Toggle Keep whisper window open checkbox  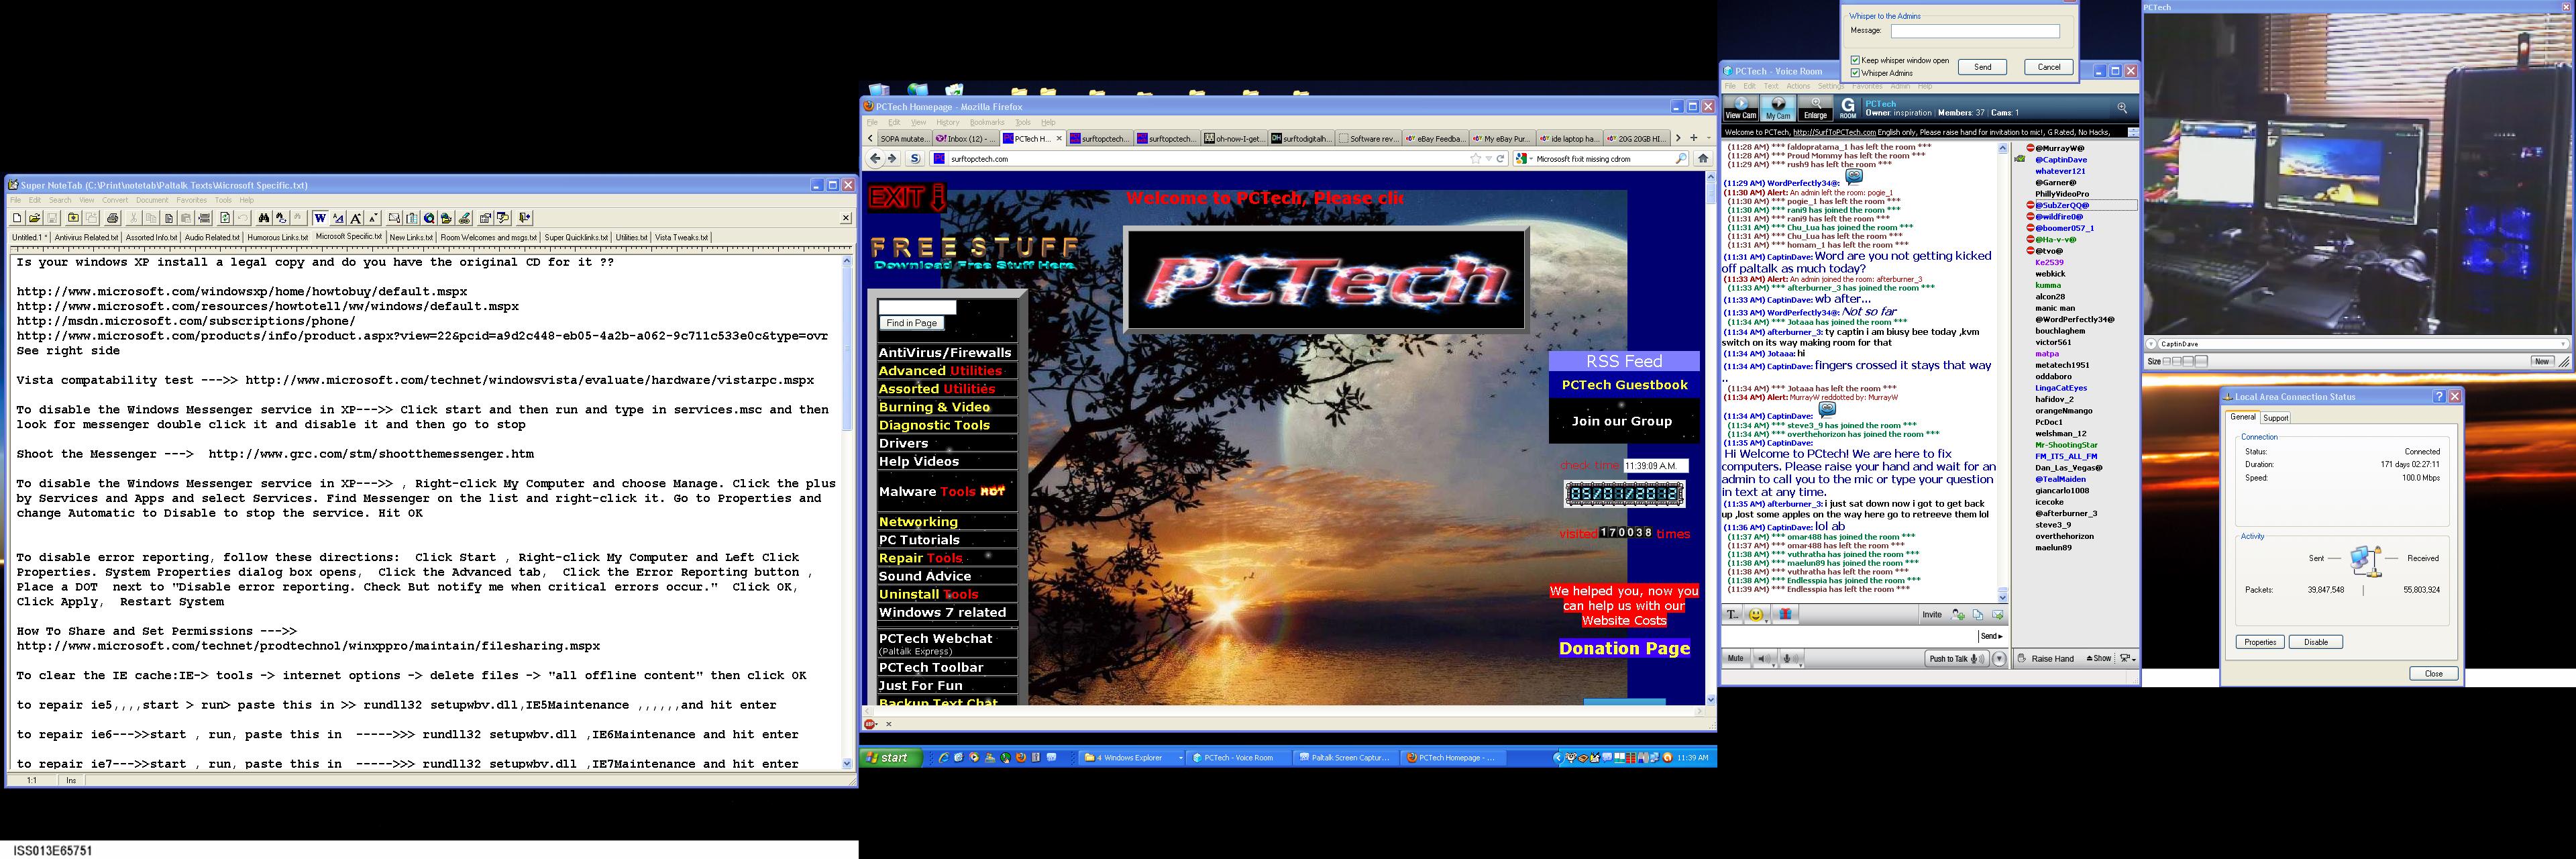click(1855, 60)
